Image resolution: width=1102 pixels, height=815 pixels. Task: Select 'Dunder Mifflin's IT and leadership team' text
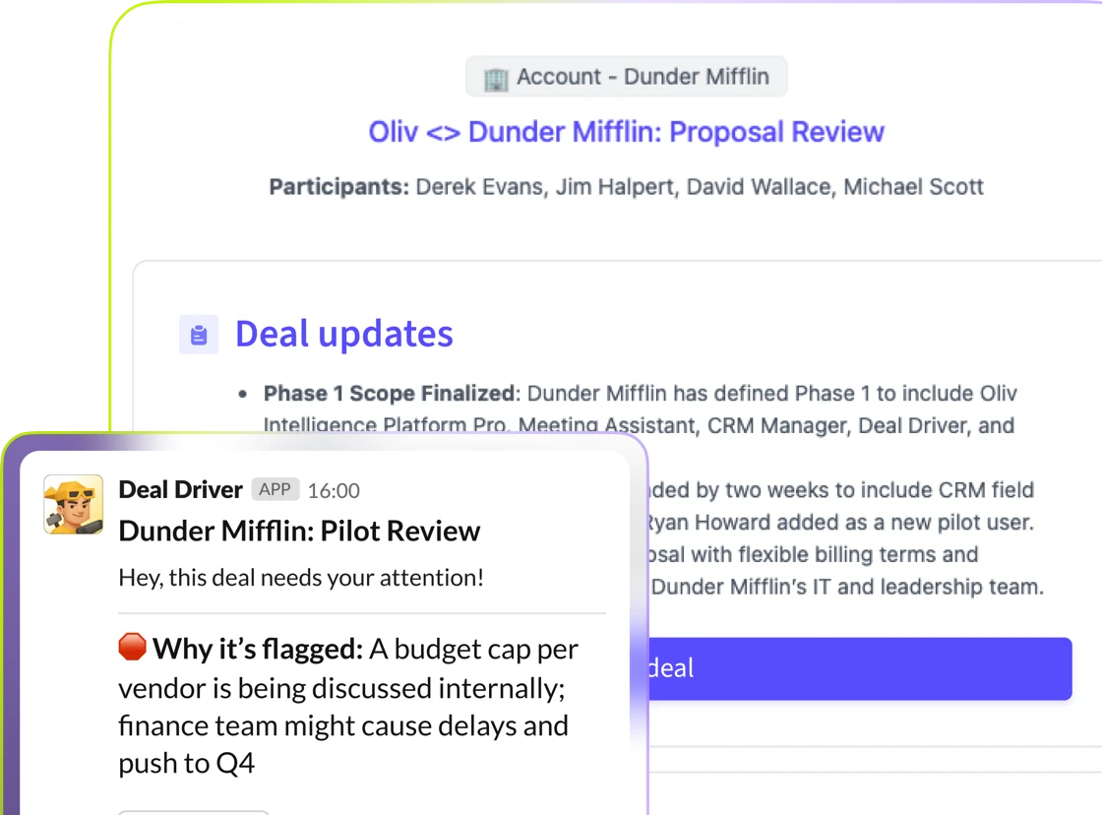[847, 588]
